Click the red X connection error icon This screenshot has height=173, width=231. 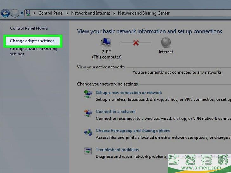coord(136,43)
